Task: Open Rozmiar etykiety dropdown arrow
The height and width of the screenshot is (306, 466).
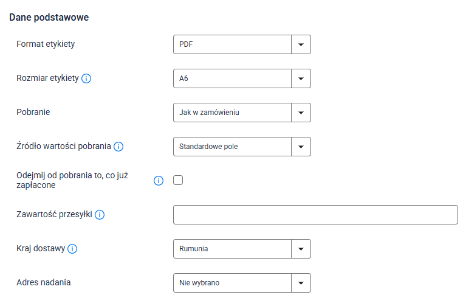Action: click(301, 78)
